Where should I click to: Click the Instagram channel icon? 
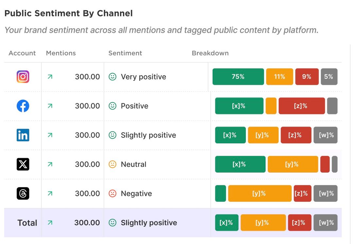coord(23,77)
